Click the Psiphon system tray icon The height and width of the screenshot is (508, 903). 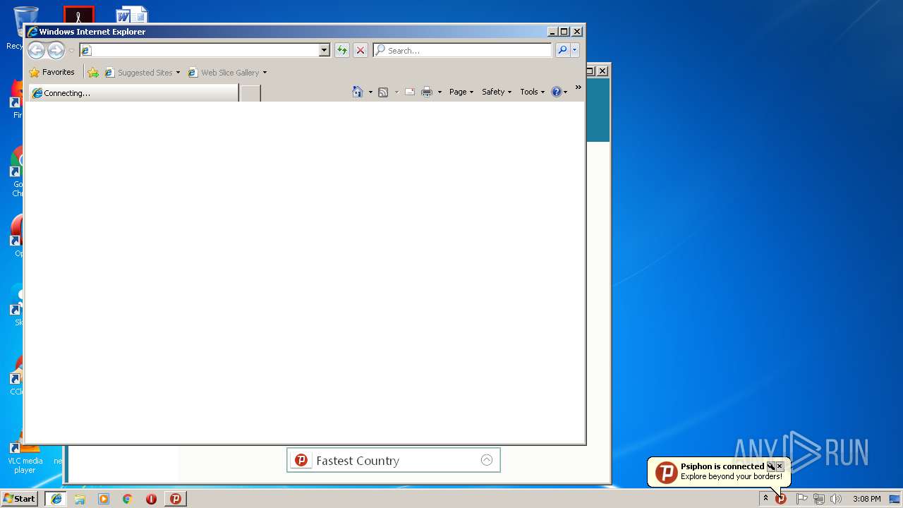point(781,499)
